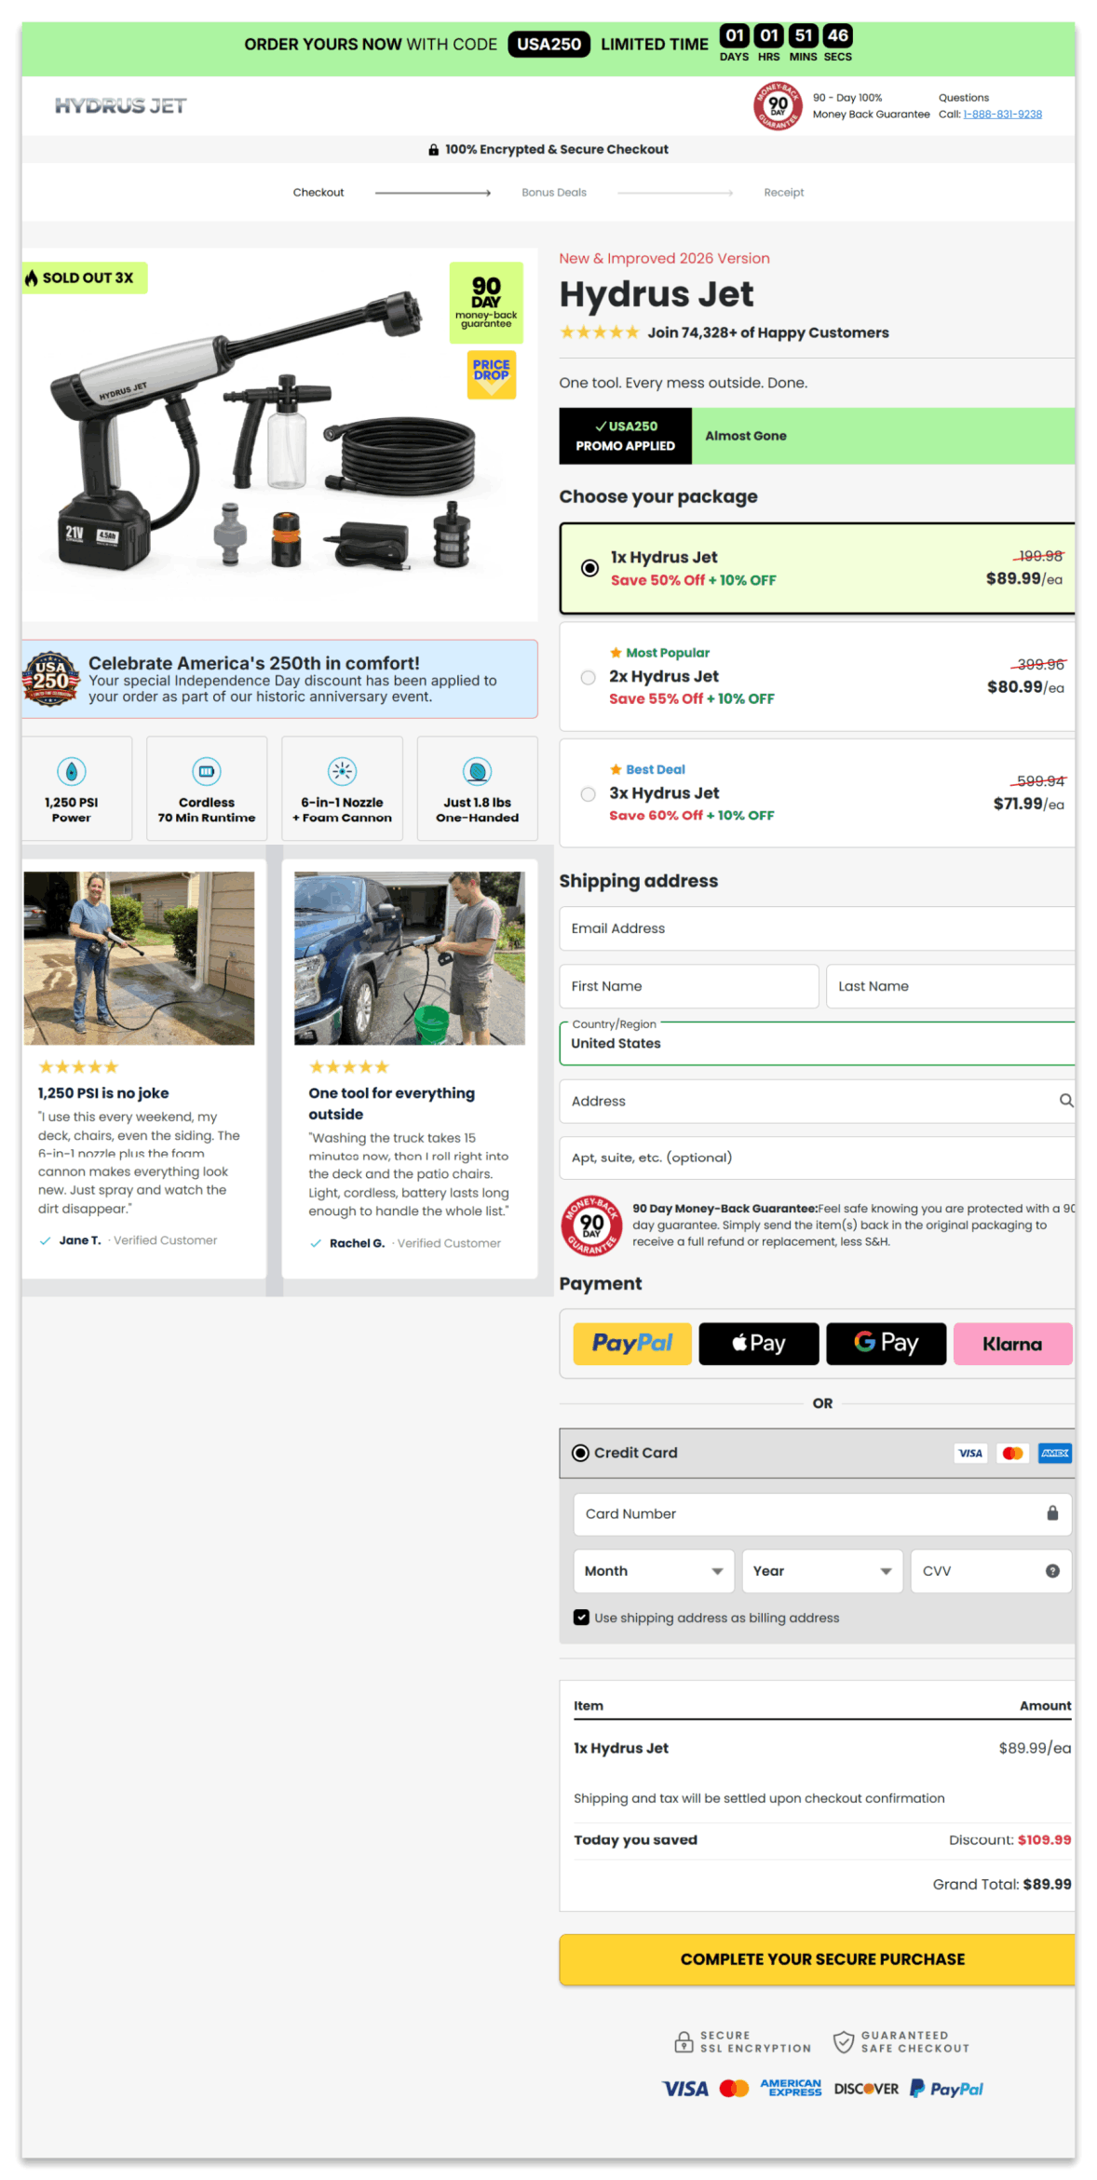Click the Apt, suite, etc. field
Image resolution: width=1097 pixels, height=2180 pixels.
pos(817,1158)
